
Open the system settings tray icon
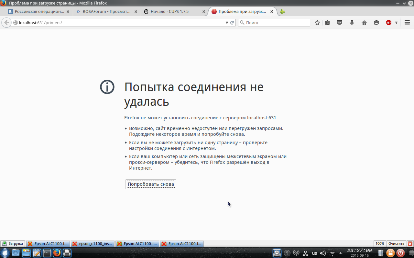[x=277, y=253]
